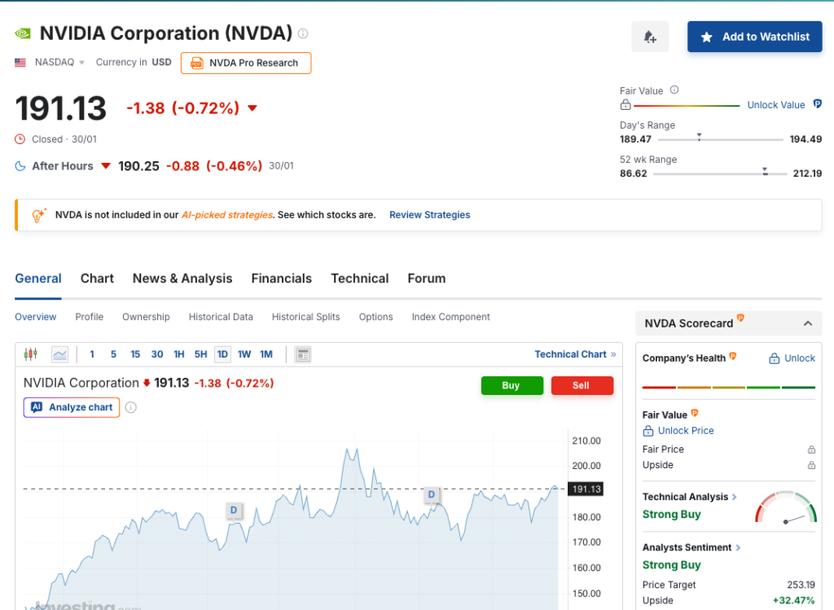Open the Review Strategies link
Image resolution: width=834 pixels, height=610 pixels.
[x=429, y=215]
